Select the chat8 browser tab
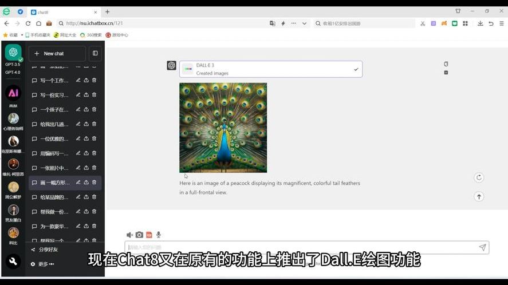508x285 pixels. pos(64,13)
